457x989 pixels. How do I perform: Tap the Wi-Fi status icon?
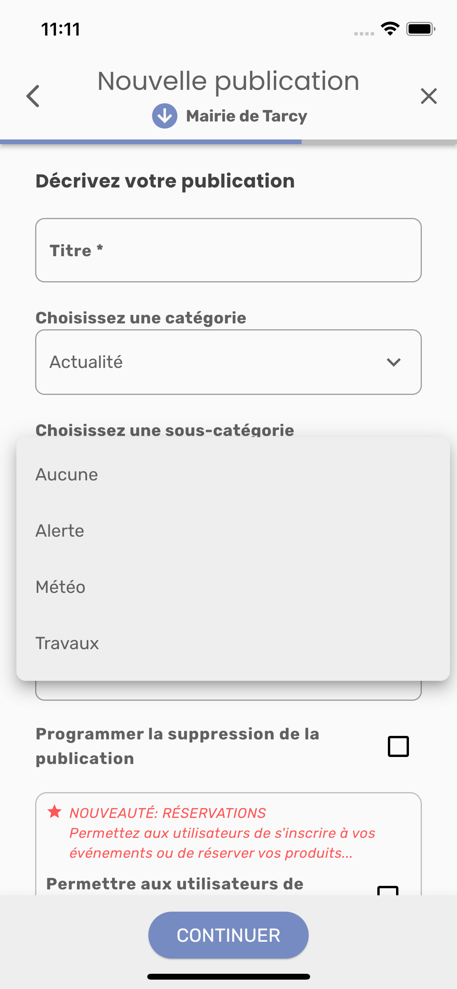tap(390, 29)
